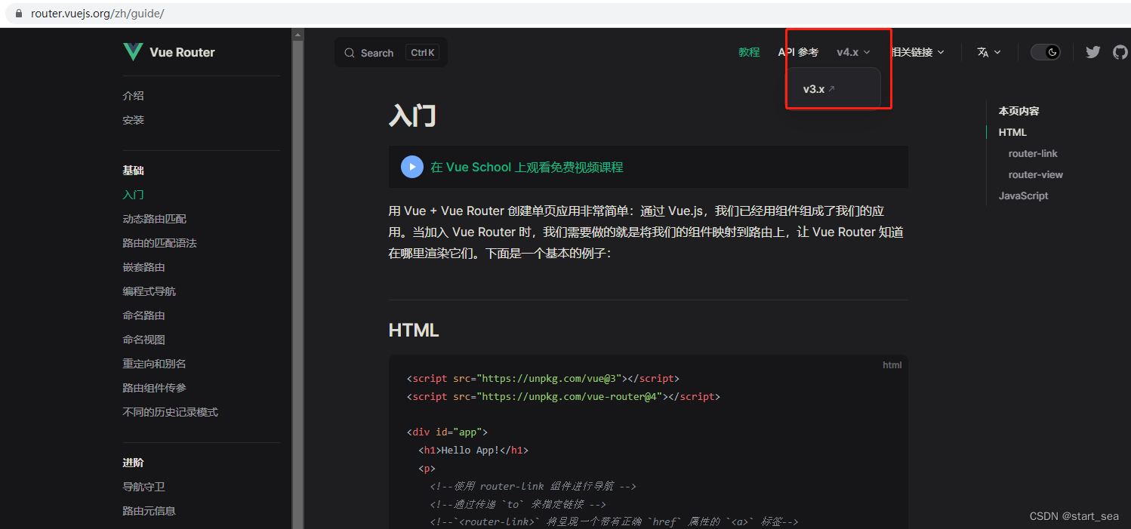Open the v3.x version link

click(x=819, y=89)
